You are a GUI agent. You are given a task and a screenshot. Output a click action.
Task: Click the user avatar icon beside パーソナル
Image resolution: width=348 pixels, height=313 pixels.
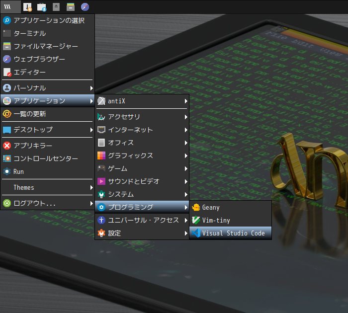click(x=7, y=88)
